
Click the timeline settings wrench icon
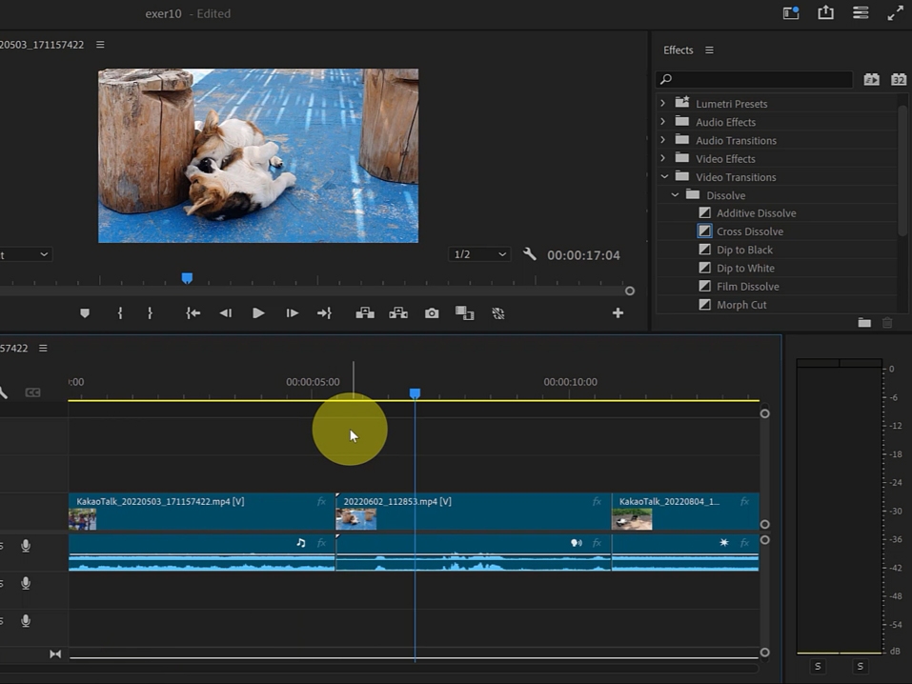click(x=4, y=392)
